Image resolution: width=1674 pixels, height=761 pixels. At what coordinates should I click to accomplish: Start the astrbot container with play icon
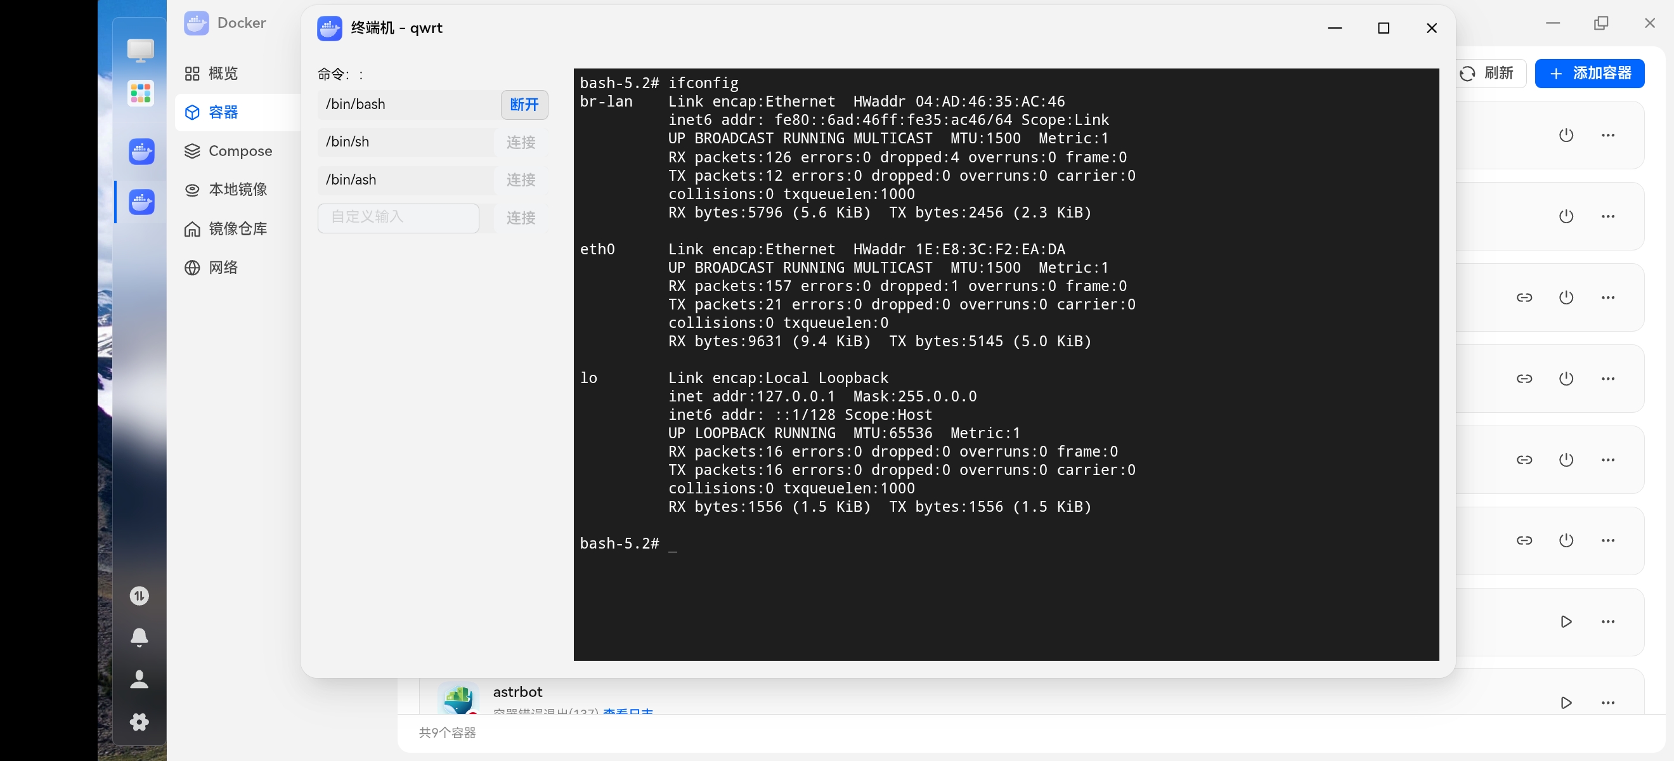1566,703
